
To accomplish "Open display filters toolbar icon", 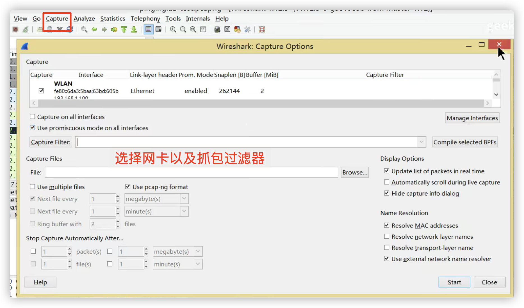I will [x=227, y=29].
